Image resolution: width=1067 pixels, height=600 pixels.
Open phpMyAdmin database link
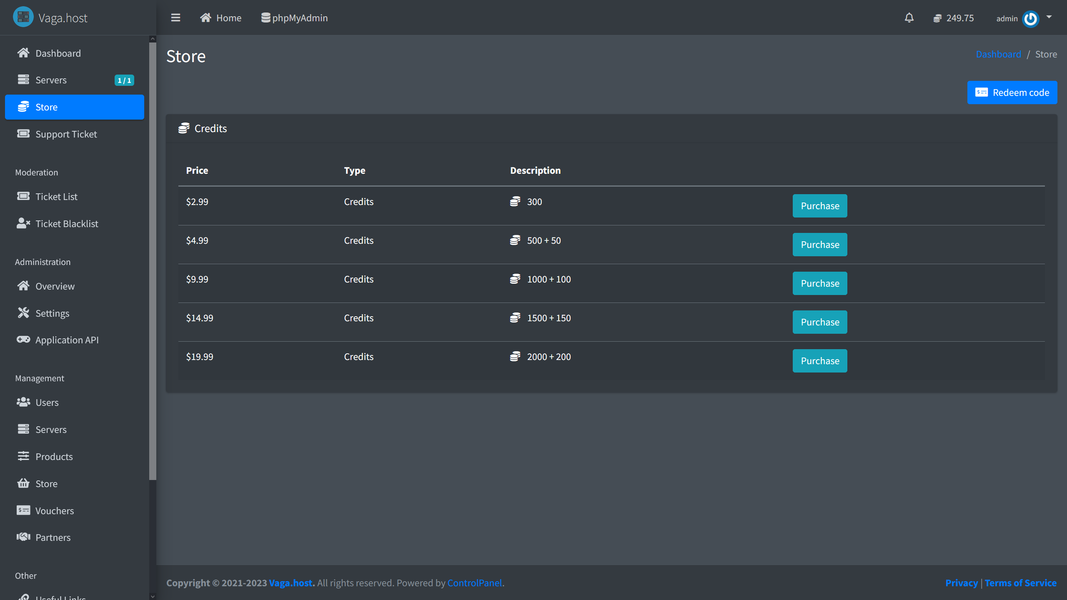click(x=295, y=18)
